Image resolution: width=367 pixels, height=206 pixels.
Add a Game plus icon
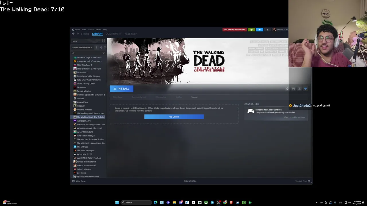pos(73,181)
